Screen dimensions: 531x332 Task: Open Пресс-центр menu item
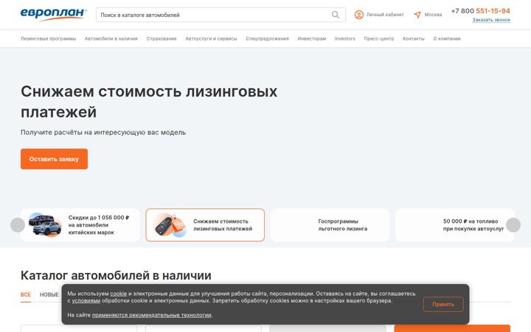[x=379, y=38]
